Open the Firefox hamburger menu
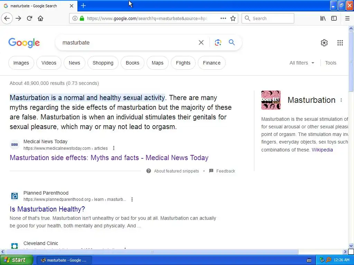Viewport: 354px width, 265px height. pyautogui.click(x=347, y=18)
